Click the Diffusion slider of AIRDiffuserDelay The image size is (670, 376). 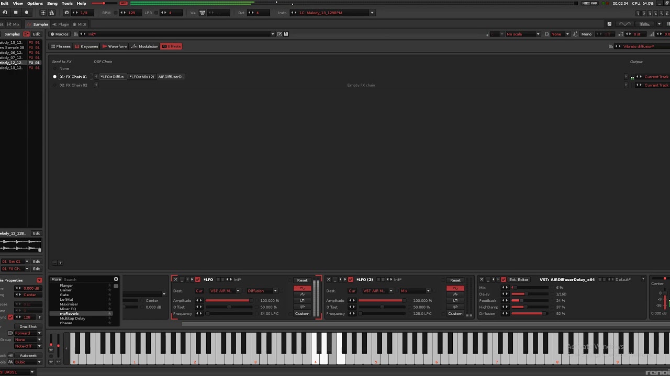[530, 313]
